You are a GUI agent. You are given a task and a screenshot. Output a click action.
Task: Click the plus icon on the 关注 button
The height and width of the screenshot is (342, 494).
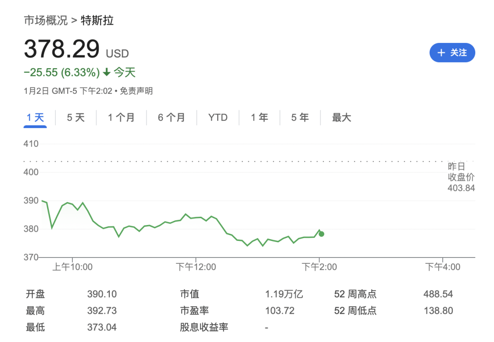pos(441,53)
